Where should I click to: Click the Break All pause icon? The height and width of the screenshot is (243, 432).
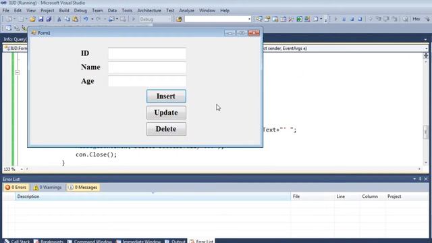[344, 19]
